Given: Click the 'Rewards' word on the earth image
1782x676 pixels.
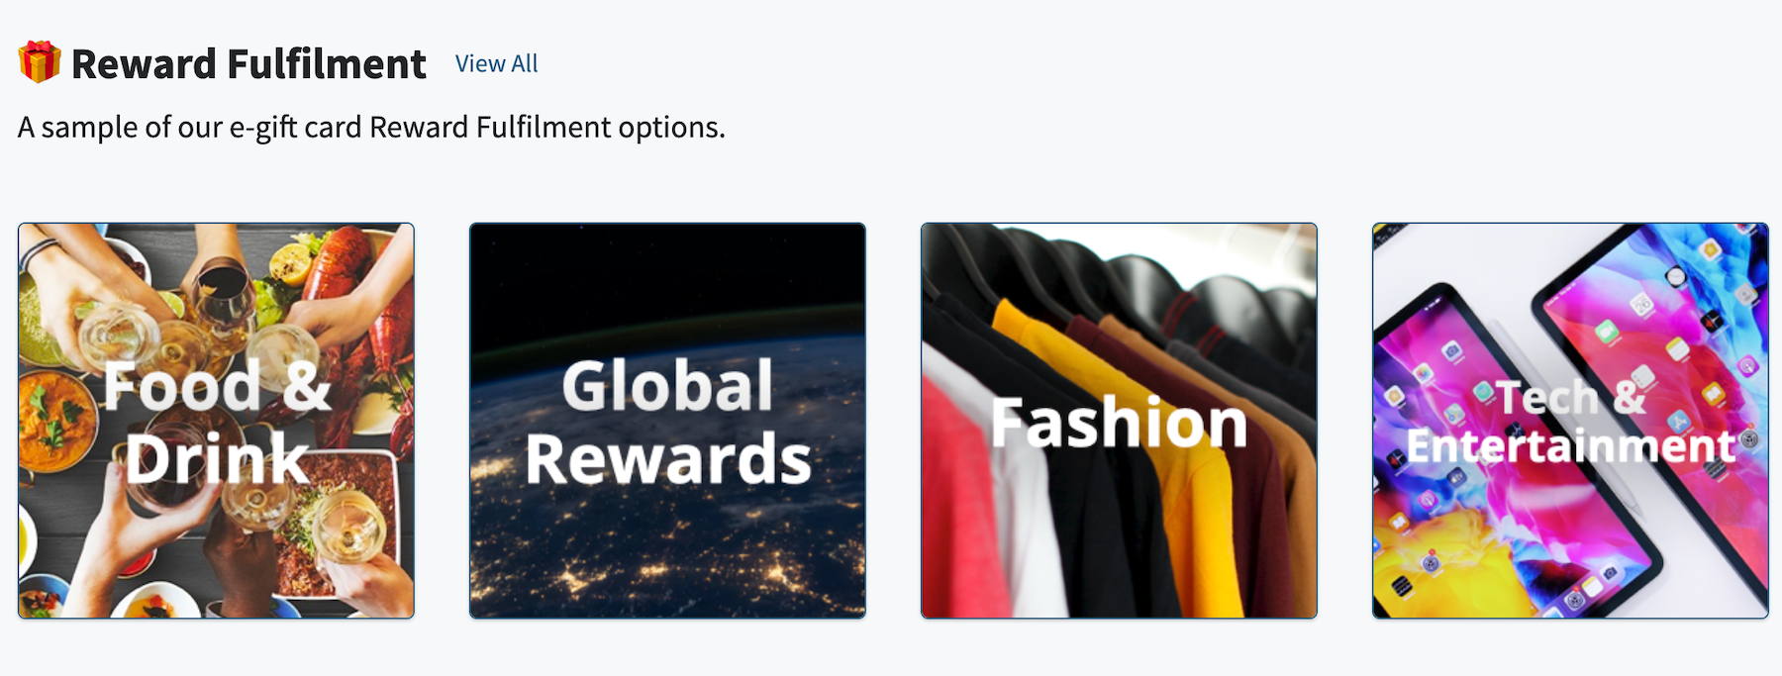Looking at the screenshot, I should click(x=668, y=459).
